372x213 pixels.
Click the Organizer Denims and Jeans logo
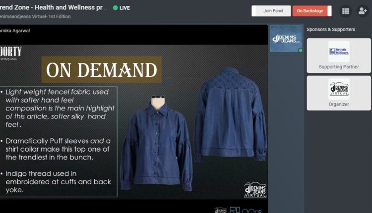[339, 89]
